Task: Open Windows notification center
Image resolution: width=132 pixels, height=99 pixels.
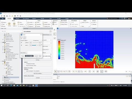Action: (x=129, y=85)
